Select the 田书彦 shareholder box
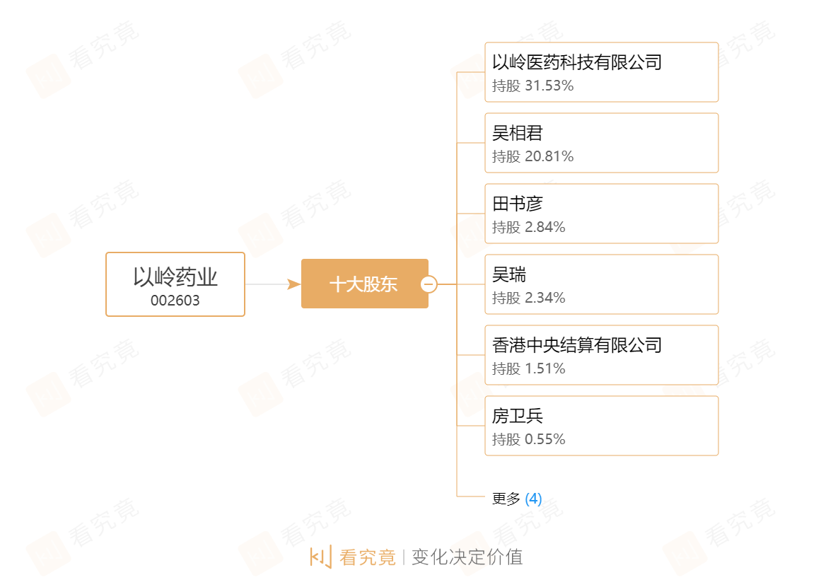 click(601, 214)
